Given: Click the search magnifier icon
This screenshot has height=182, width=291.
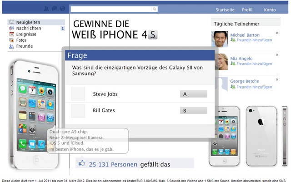Looking at the screenshot, I should (155, 9).
